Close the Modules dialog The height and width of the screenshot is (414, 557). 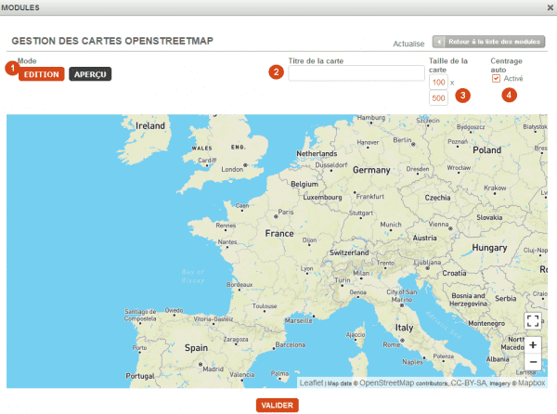coord(547,6)
